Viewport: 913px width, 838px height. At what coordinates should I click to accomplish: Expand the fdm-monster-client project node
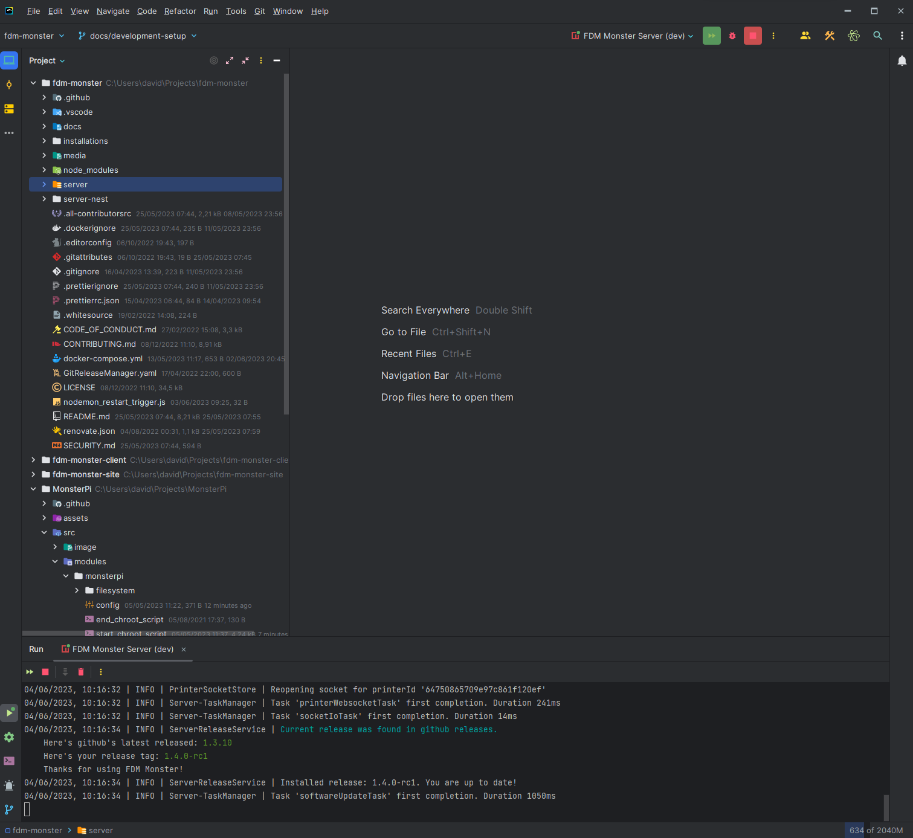click(x=33, y=460)
